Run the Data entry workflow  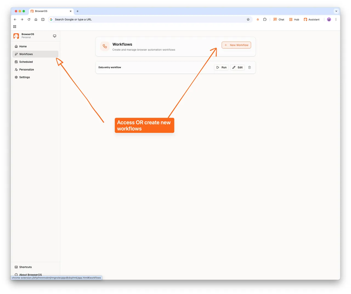tap(221, 67)
